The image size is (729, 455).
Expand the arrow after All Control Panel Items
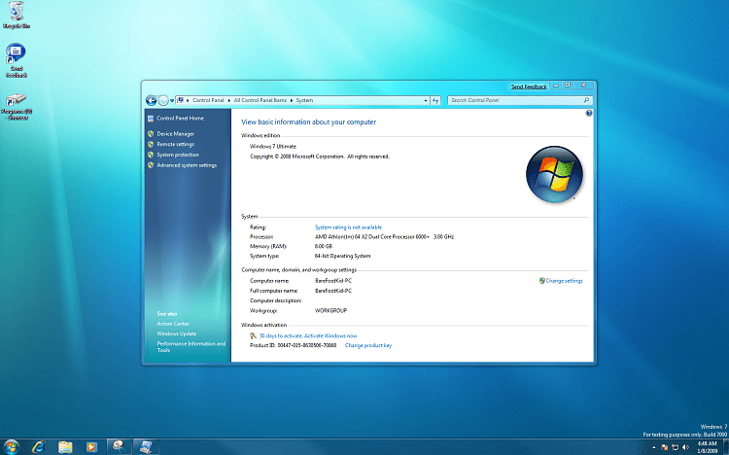tap(292, 100)
